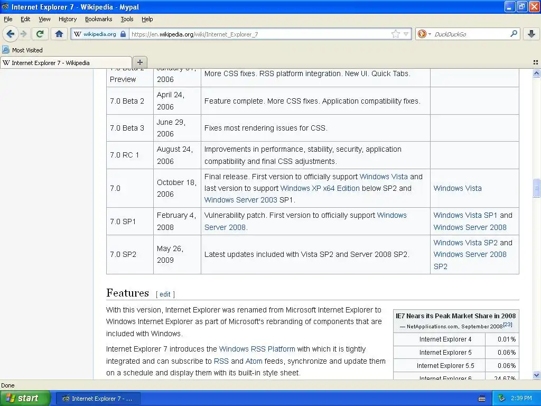541x406 pixels.
Task: Open the Edit menu
Action: click(25, 19)
